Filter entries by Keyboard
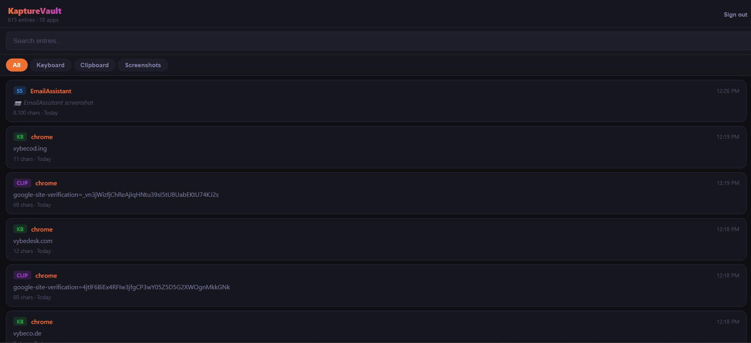Viewport: 751px width, 343px height. click(50, 65)
